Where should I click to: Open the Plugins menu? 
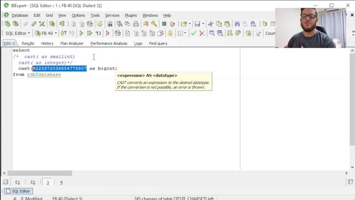click(x=131, y=16)
